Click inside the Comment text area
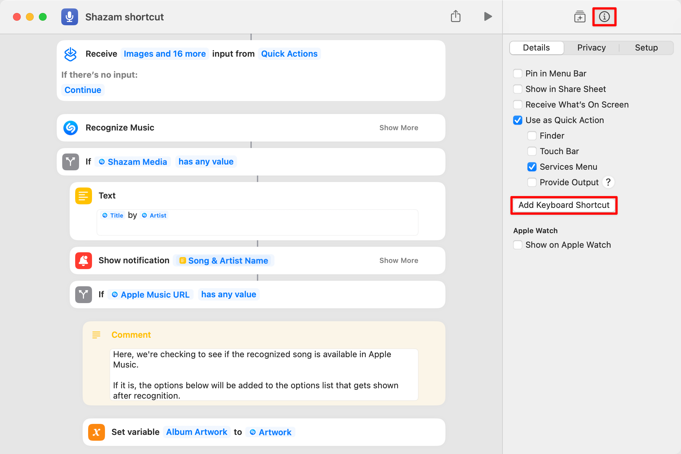Screen dimensions: 681x454 pos(264,375)
